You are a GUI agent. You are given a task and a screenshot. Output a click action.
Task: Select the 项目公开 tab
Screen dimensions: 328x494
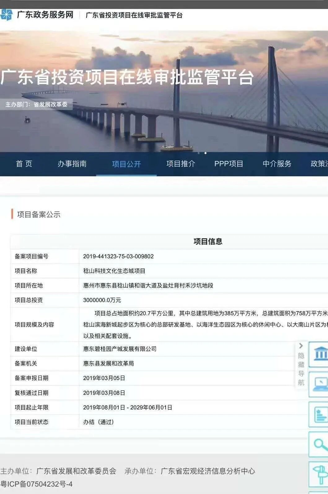[x=126, y=164]
